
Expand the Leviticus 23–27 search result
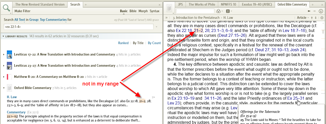[x=4, y=66]
